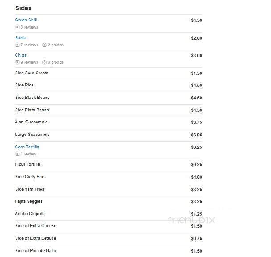This screenshot has width=271, height=257.
Task: Open the Green Chili item link
Action: coord(26,20)
